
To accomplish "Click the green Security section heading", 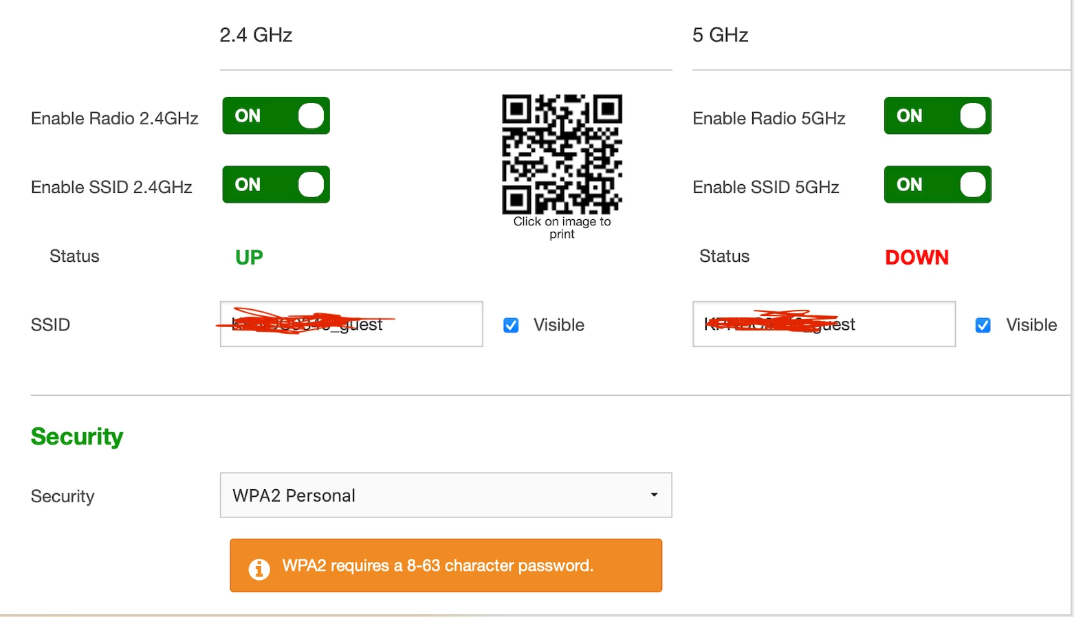I will click(x=77, y=437).
